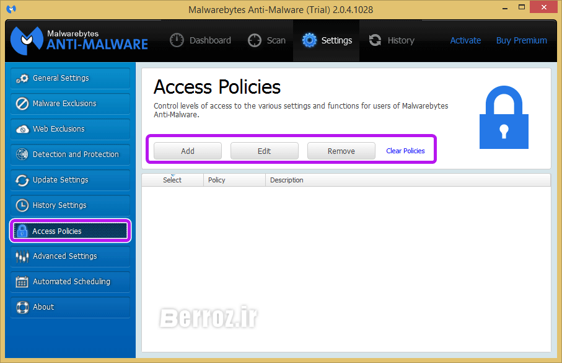Open the Dashboard tab
The image size is (562, 363).
point(200,40)
